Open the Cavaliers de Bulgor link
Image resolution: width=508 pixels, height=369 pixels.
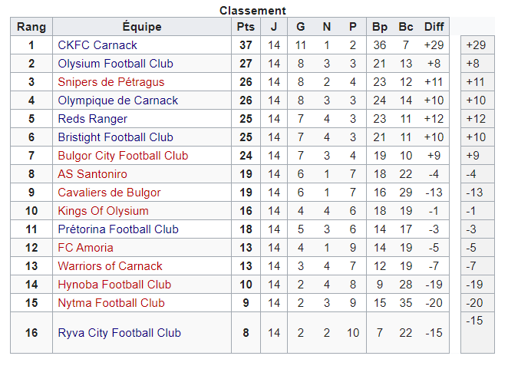point(109,193)
